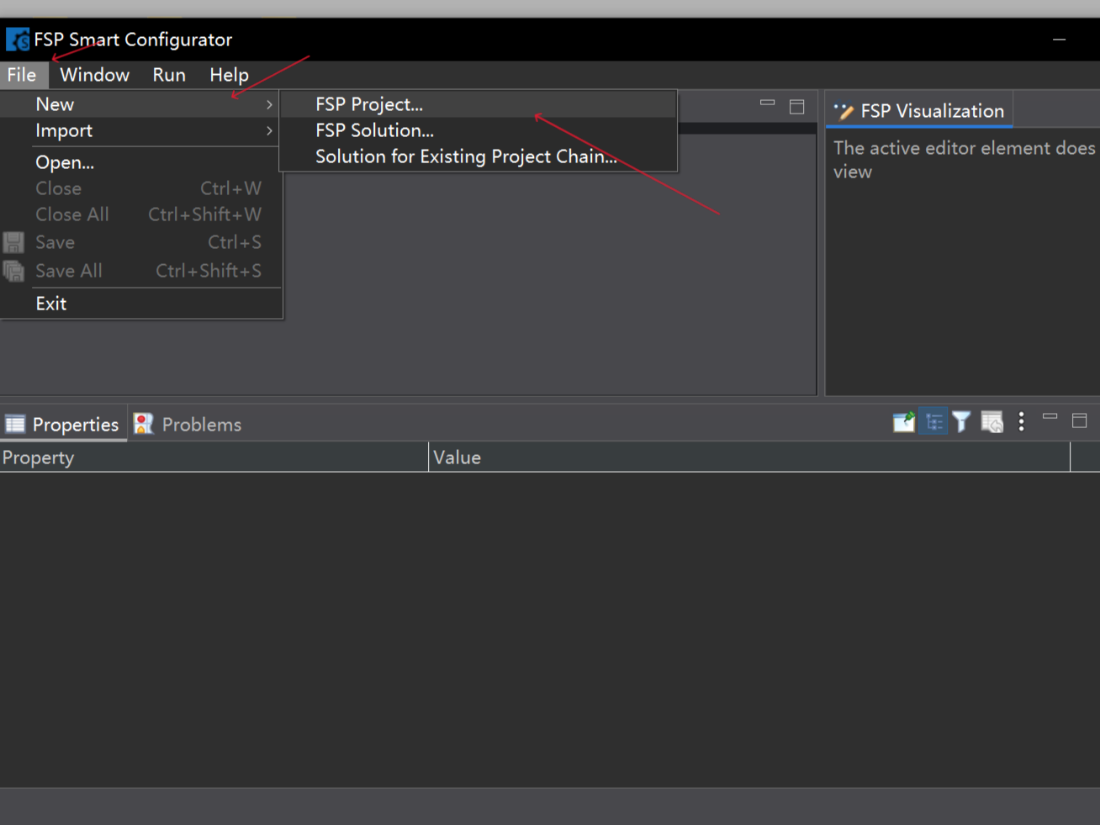Toggle the advanced properties filter icon
The image size is (1100, 825).
[961, 421]
